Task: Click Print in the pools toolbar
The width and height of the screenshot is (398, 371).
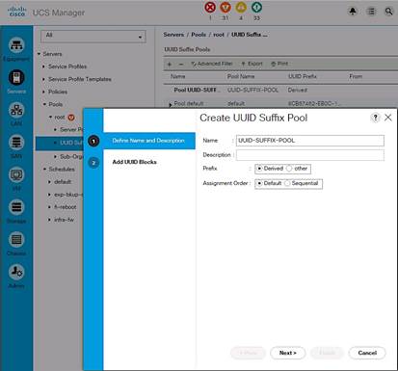Action: [x=279, y=64]
